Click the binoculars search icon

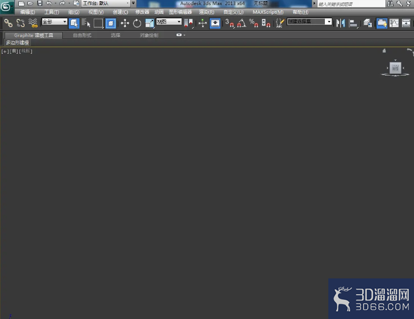point(390,3)
